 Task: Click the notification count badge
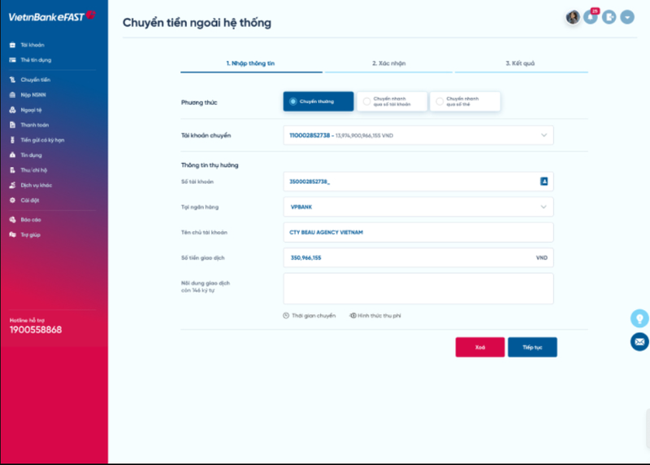(596, 11)
